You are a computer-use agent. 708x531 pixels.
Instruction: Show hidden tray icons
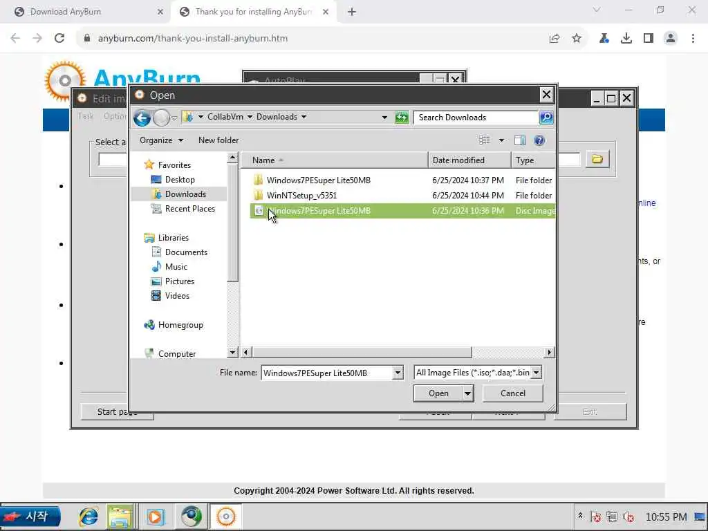[x=580, y=516]
